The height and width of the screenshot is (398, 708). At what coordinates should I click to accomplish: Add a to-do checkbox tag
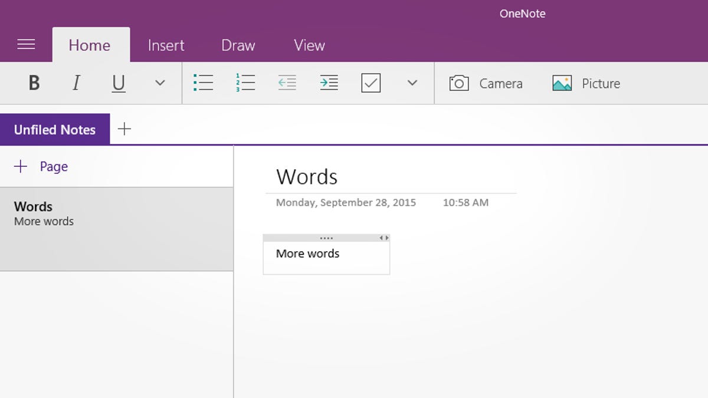(x=371, y=83)
